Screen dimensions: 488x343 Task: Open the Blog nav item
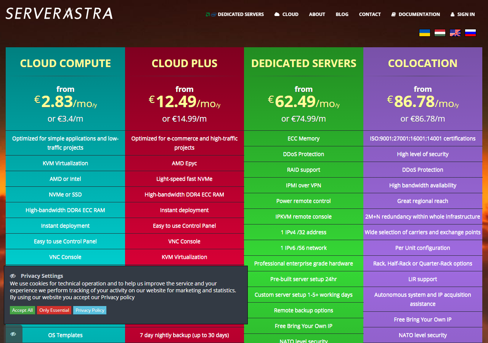click(x=342, y=14)
